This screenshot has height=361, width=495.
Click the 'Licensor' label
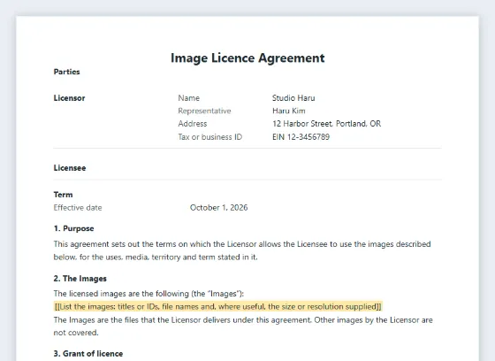click(x=69, y=98)
